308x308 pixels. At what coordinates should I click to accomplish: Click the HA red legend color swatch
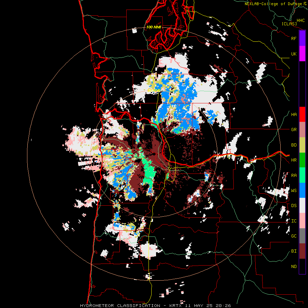pos(302,114)
